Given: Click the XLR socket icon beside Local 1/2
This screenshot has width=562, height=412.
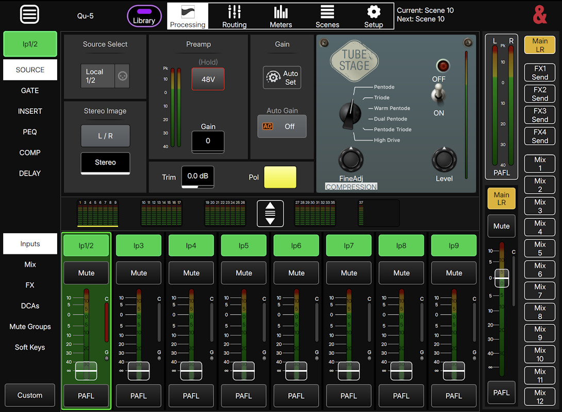Looking at the screenshot, I should [x=122, y=76].
